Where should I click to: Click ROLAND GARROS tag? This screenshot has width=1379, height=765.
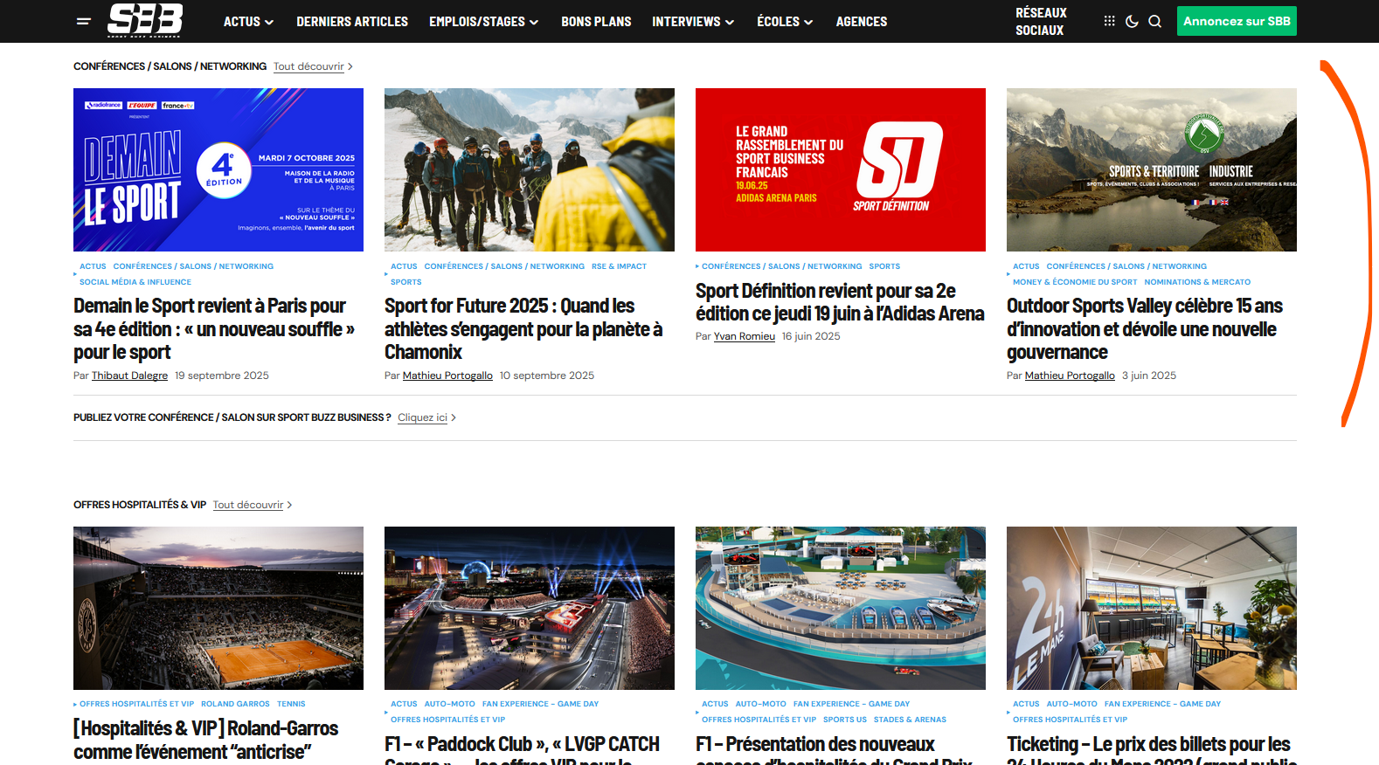tap(235, 704)
